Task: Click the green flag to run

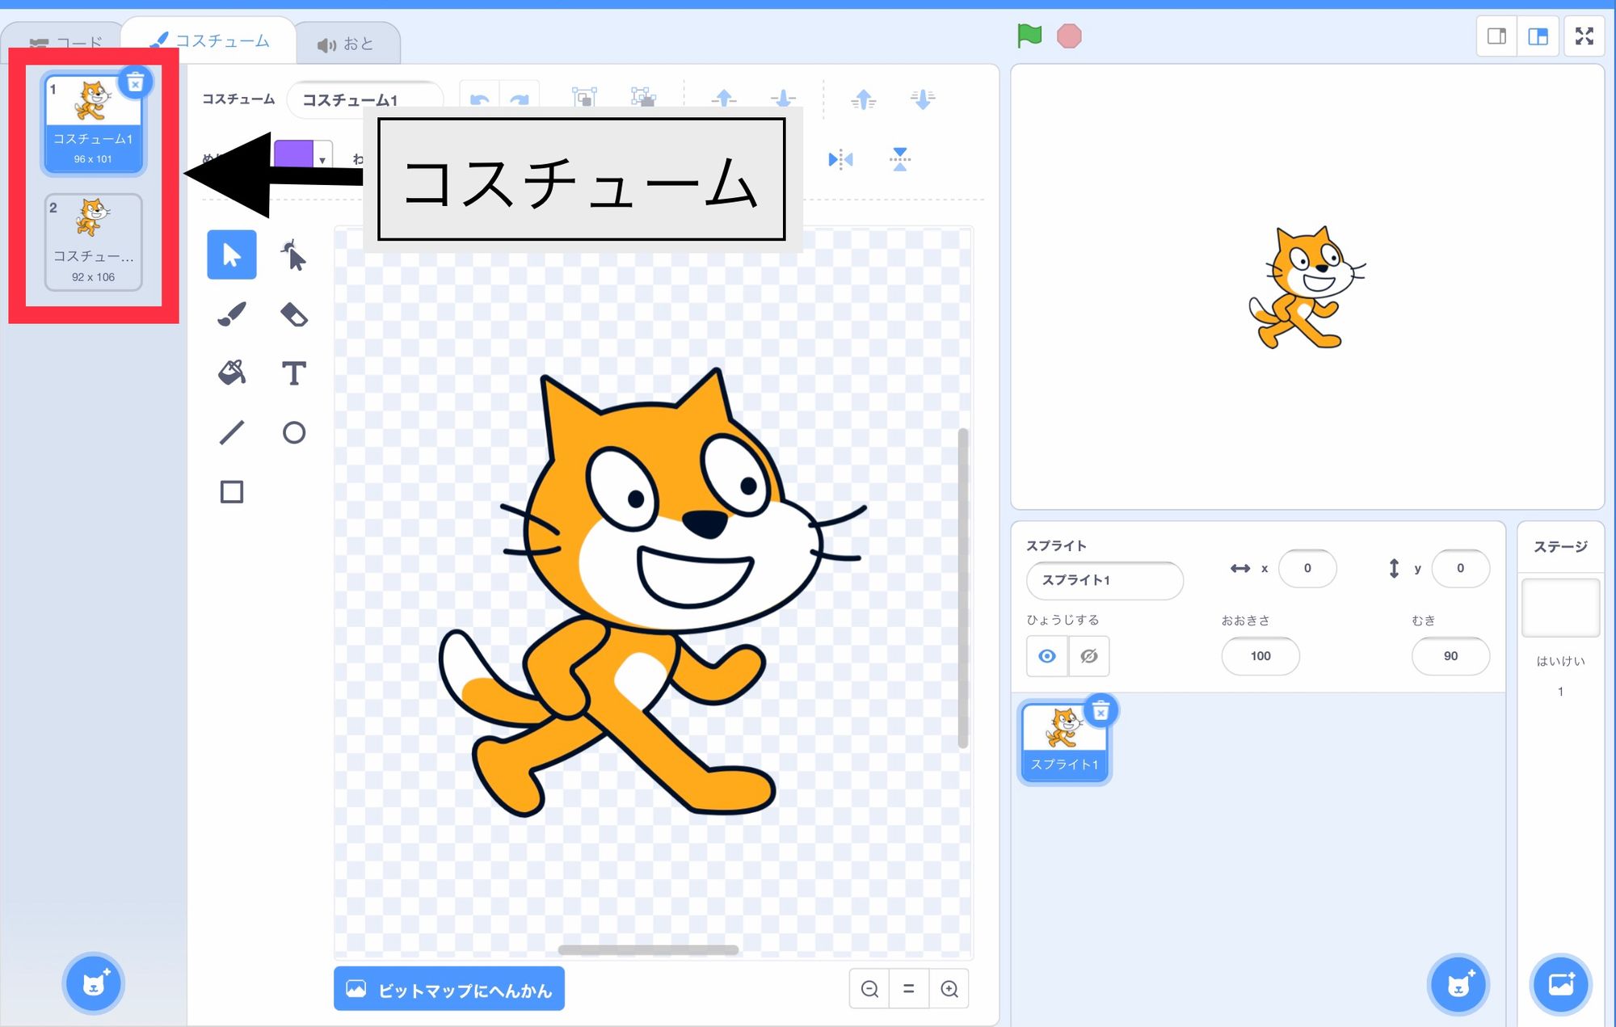Action: 1028,35
